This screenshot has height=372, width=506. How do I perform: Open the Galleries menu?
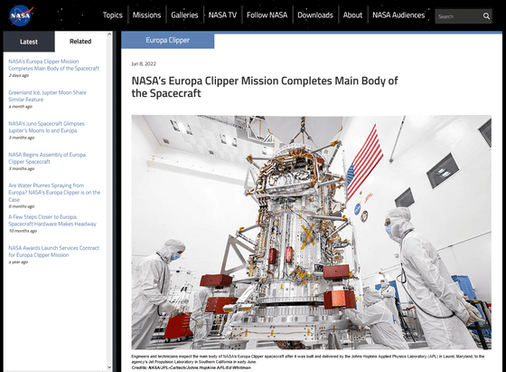point(184,15)
